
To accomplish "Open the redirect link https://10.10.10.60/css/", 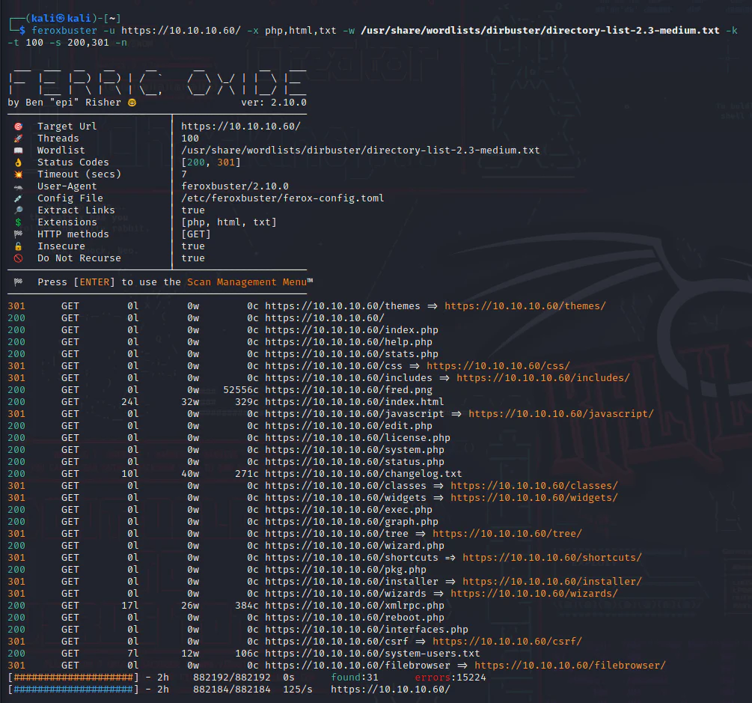I will point(498,365).
